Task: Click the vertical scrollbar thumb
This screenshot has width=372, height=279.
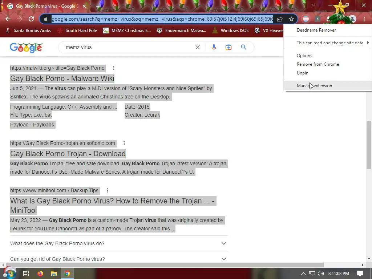Action: pos(369,145)
